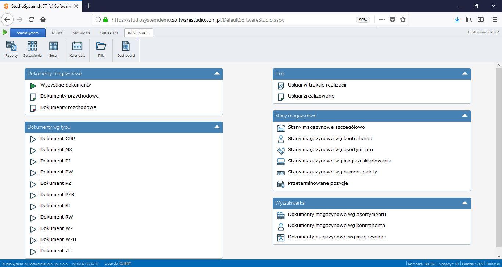This screenshot has width=502, height=267.
Task: Click CLIENT licence text in status bar
Action: point(125,263)
